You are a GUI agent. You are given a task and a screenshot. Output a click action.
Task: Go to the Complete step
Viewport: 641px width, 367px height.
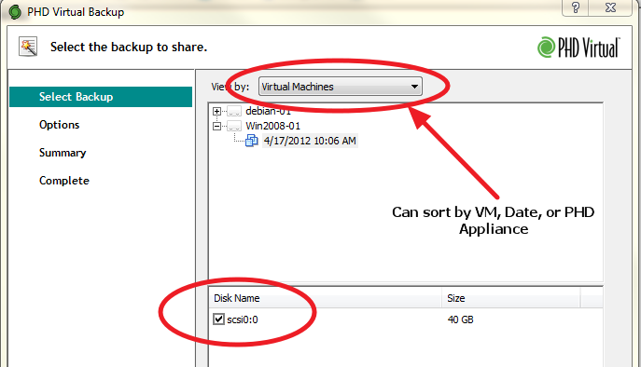[64, 181]
